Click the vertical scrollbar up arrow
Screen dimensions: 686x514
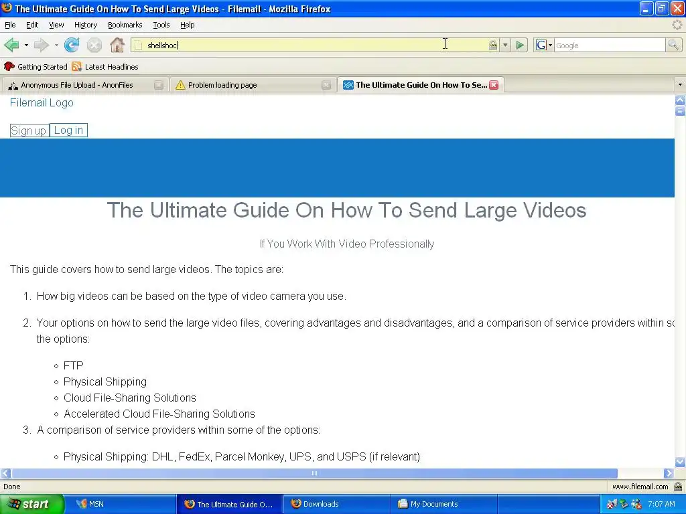[680, 100]
